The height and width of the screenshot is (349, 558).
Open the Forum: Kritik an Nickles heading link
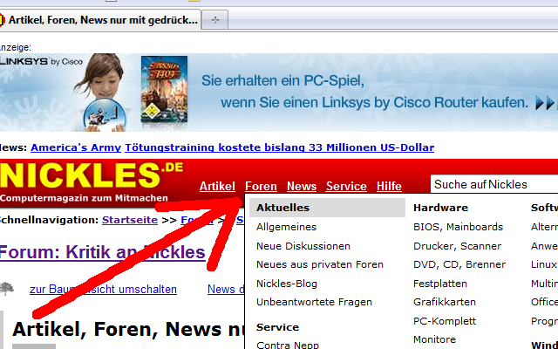103,252
